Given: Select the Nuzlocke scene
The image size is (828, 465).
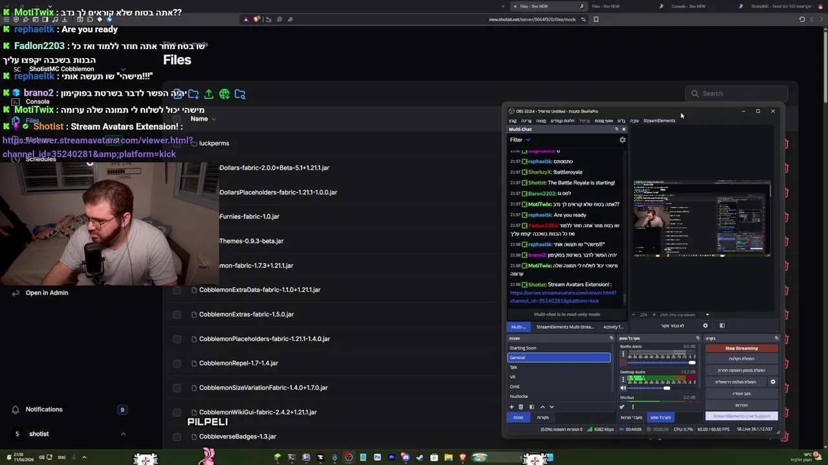Looking at the screenshot, I should coord(559,396).
